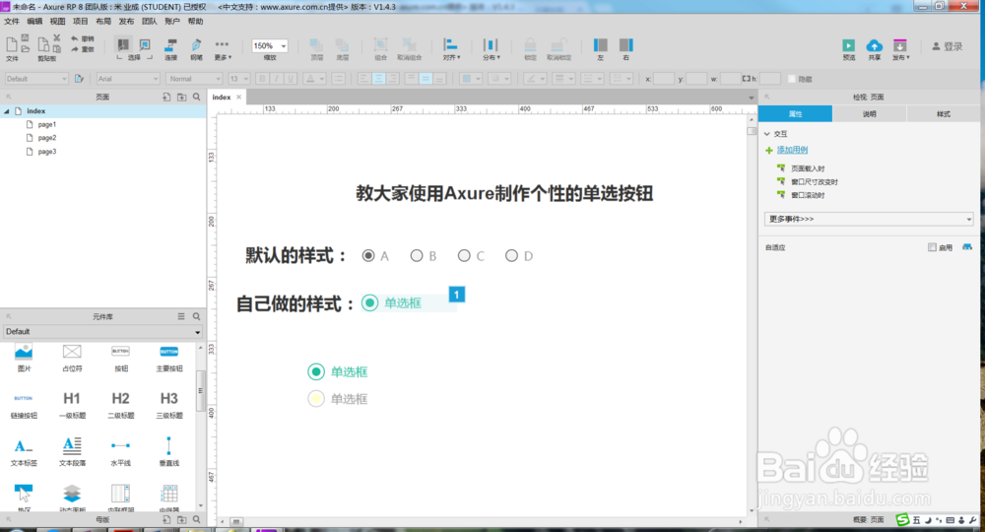Choose the contained selection mode icon

click(x=145, y=45)
